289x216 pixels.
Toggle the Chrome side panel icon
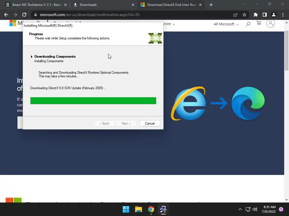(x=265, y=15)
